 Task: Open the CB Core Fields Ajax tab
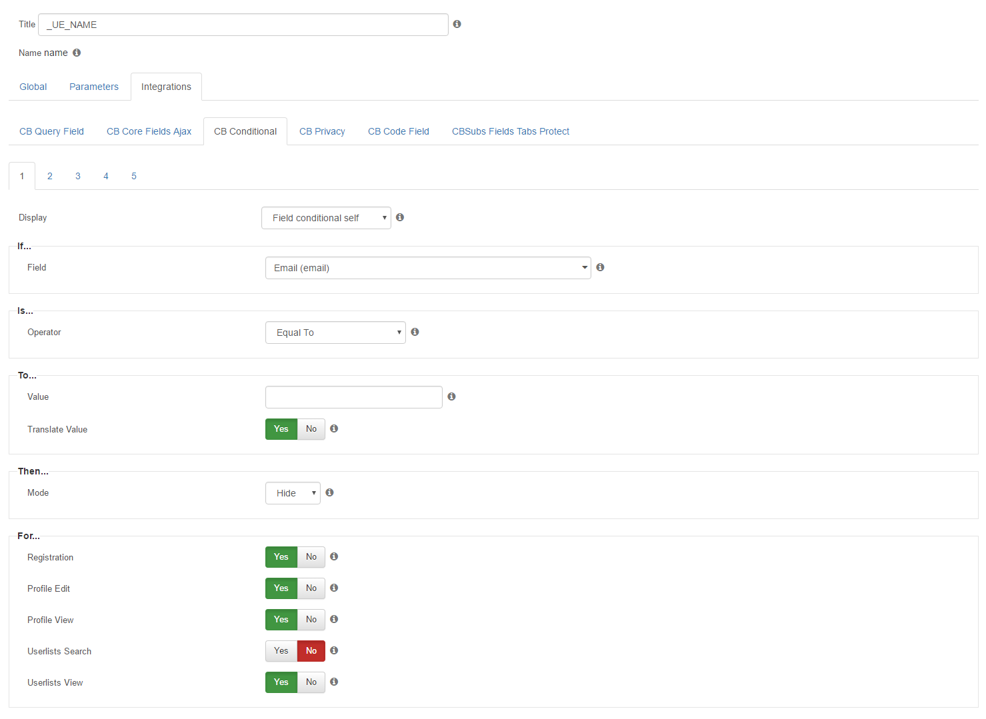[x=149, y=131]
